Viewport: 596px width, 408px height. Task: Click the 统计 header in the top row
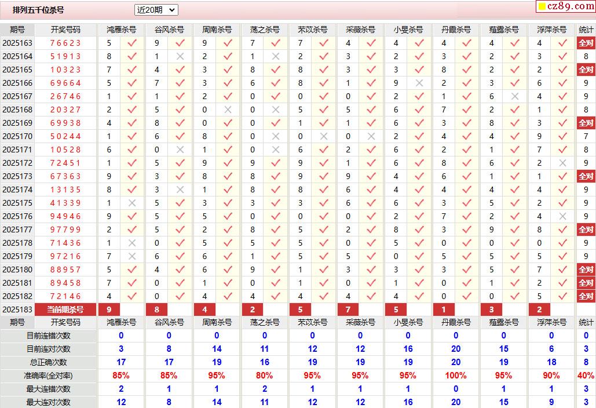(586, 30)
